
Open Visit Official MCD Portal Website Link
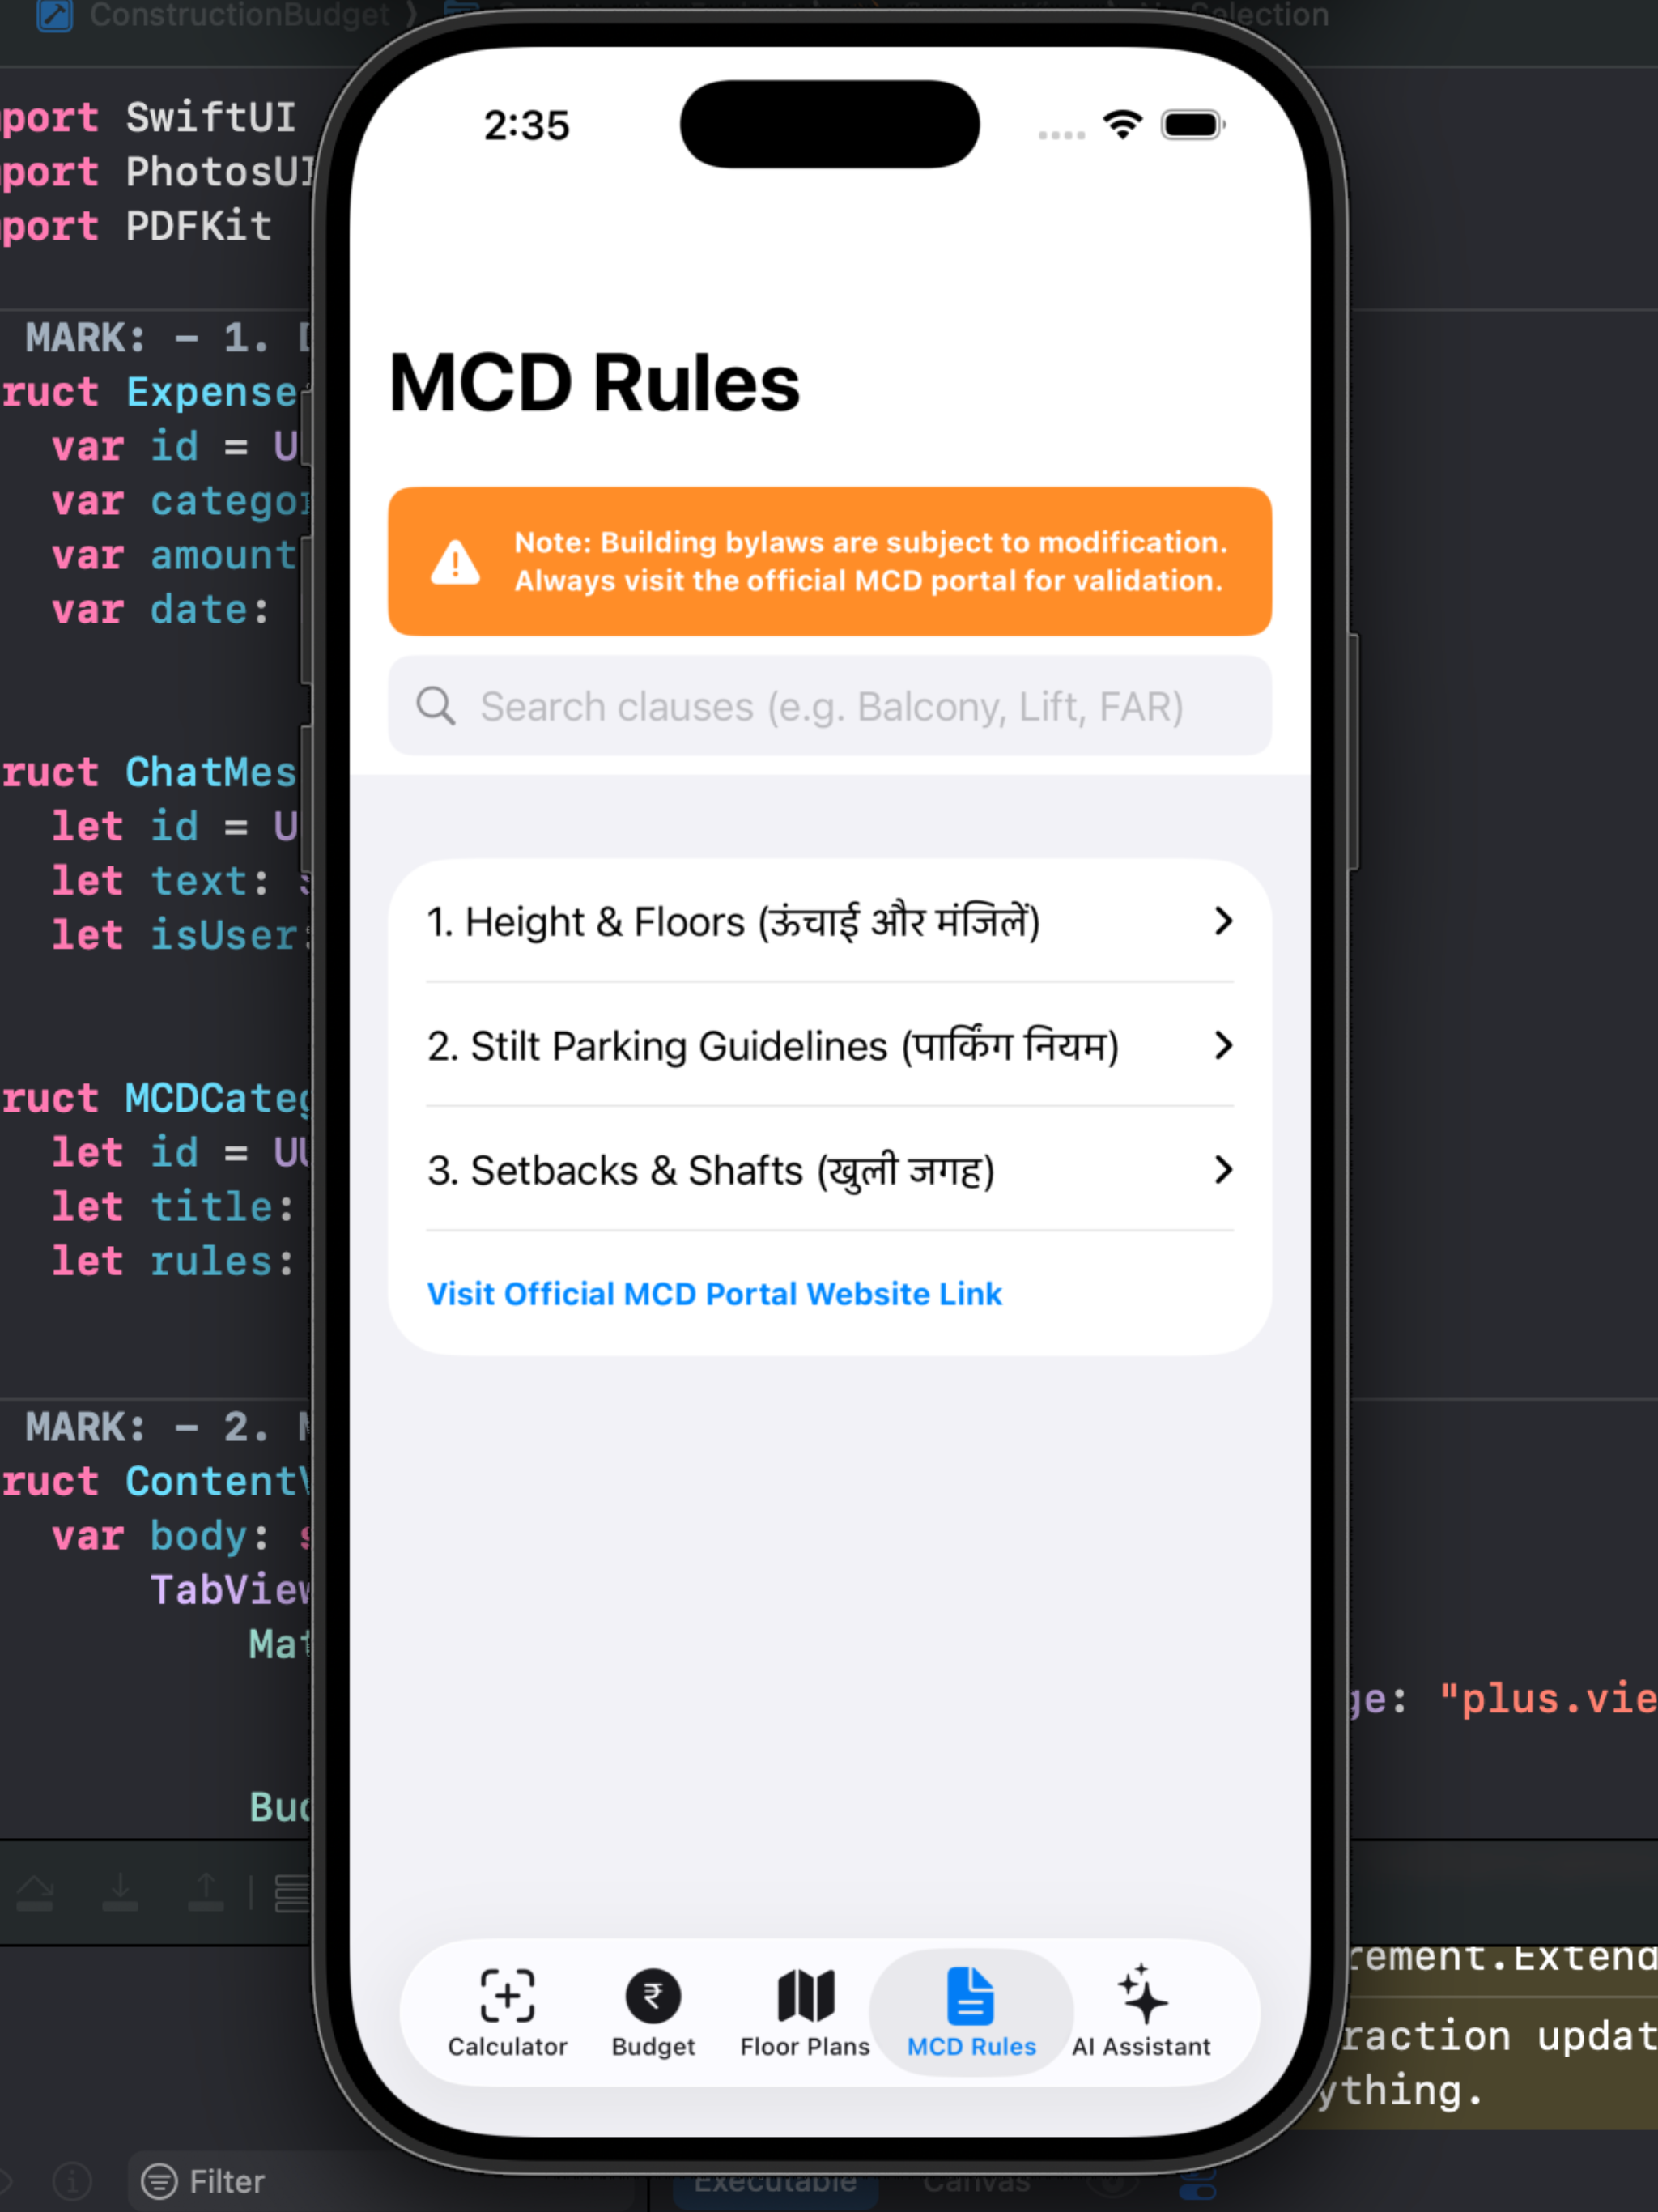coord(714,1293)
